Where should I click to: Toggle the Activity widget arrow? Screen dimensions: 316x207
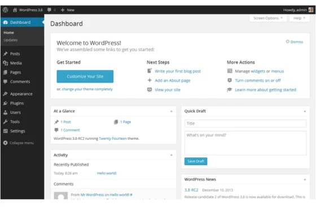(x=172, y=155)
